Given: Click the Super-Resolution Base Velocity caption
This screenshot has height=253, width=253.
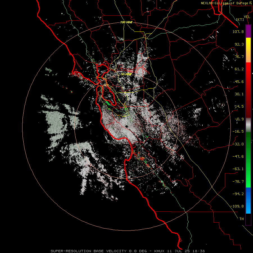Looking at the screenshot, I should tap(128, 251).
